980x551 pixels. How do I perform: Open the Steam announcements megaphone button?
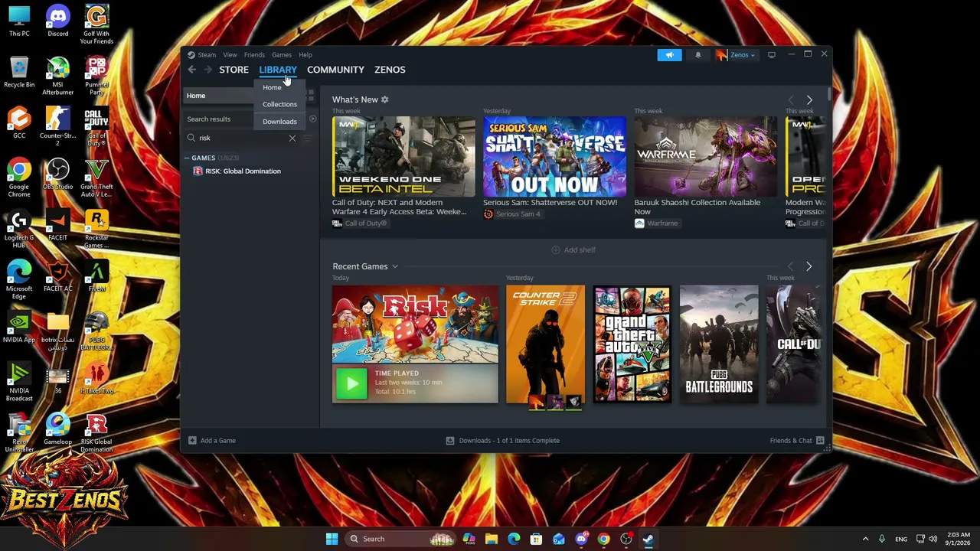coord(669,55)
